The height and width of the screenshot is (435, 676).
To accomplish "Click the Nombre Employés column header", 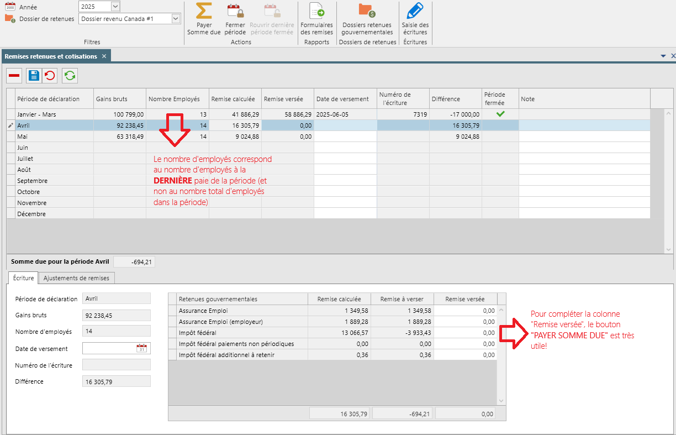I will coord(177,99).
